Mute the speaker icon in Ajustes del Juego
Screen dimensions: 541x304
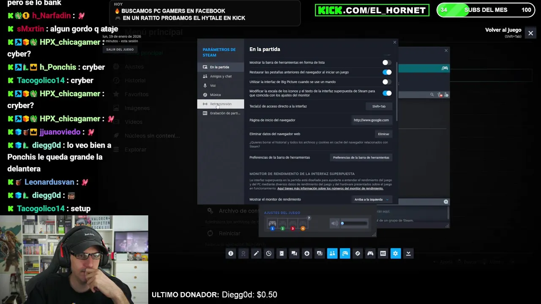[334, 223]
